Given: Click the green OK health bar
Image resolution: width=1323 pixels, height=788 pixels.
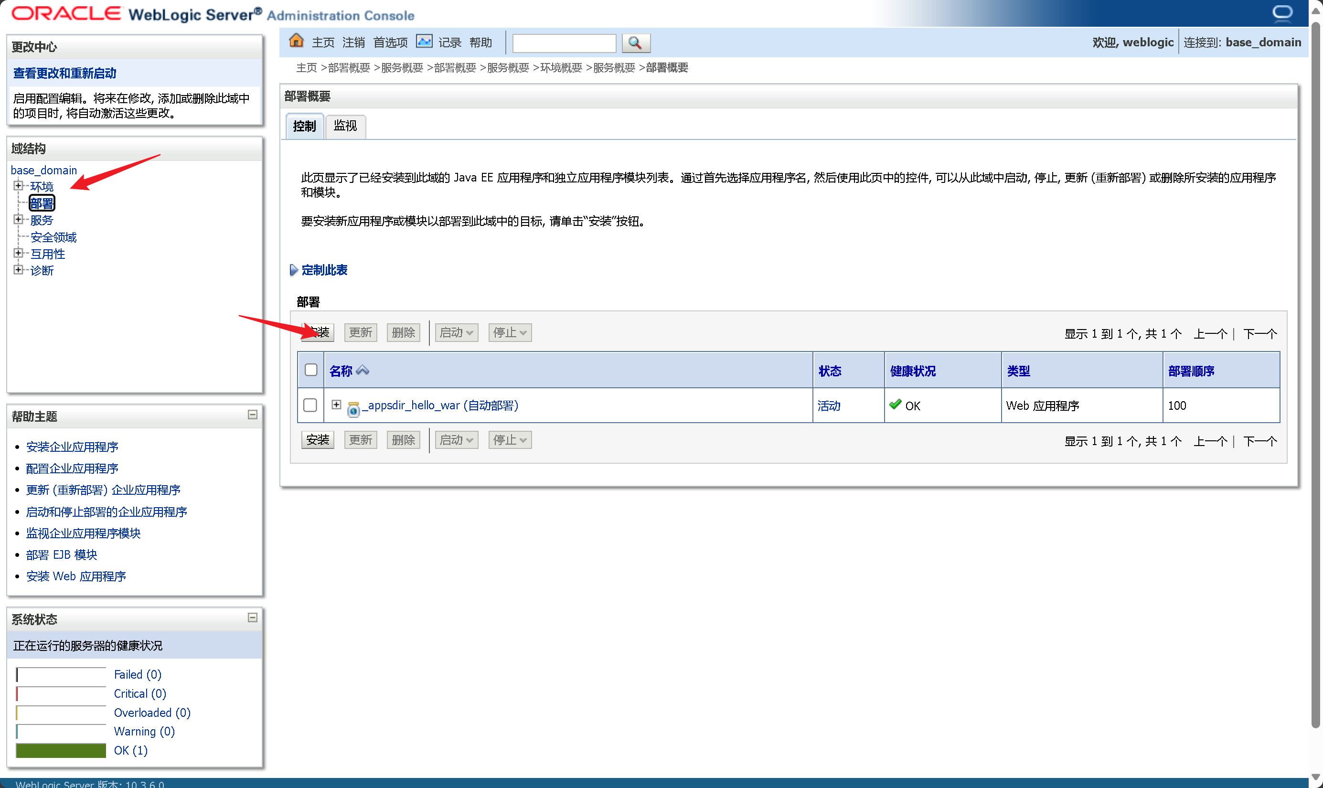Looking at the screenshot, I should [x=61, y=750].
